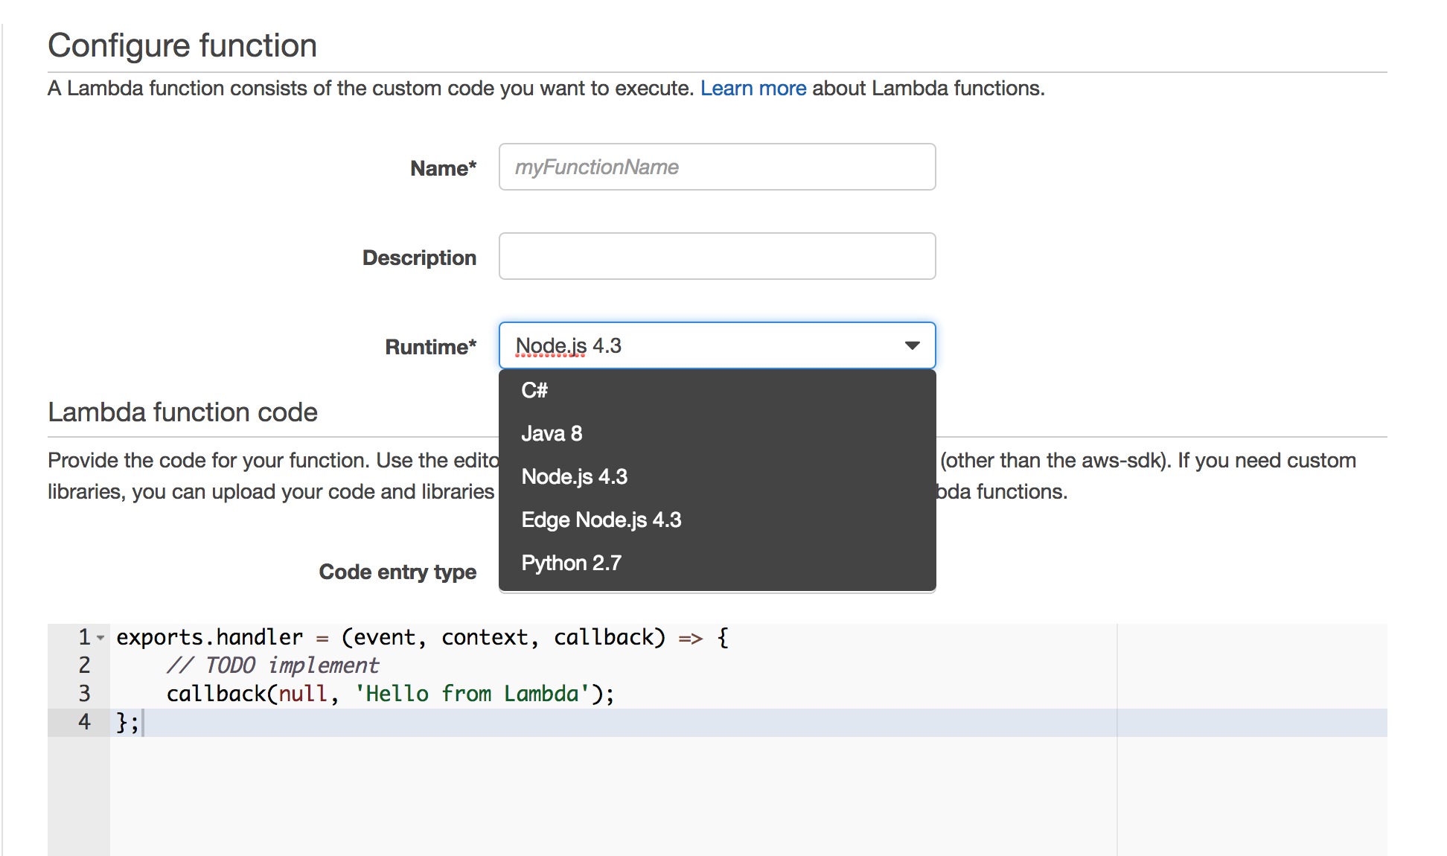Open the Runtime dropdown showing Node.js 4.3
Image resolution: width=1447 pixels, height=856 pixels.
pos(717,345)
